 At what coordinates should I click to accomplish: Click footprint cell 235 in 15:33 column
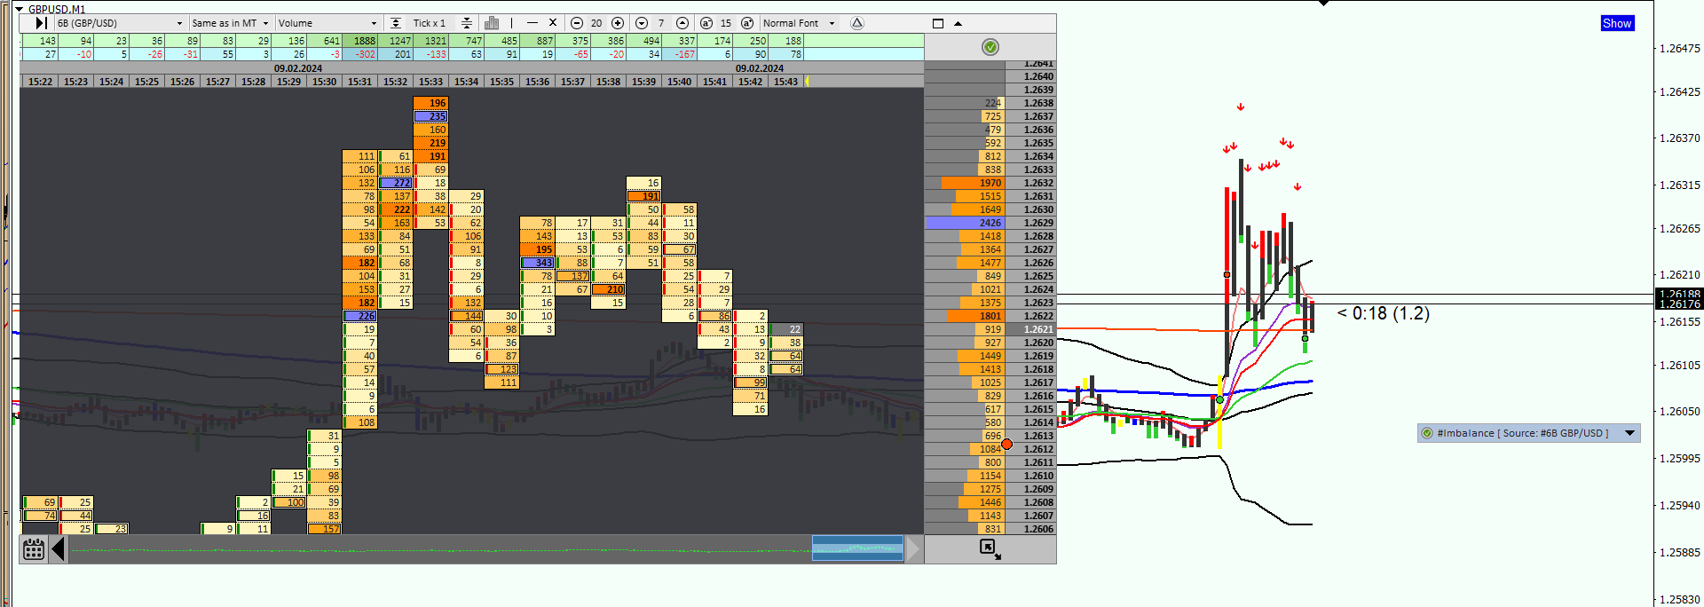coord(431,116)
